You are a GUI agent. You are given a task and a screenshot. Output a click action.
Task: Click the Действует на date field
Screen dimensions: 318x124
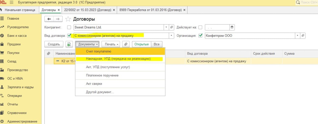pos(217,27)
